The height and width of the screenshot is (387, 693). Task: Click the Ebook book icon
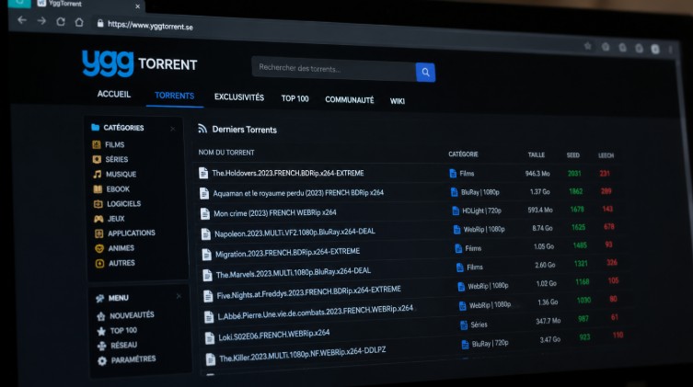(98, 188)
